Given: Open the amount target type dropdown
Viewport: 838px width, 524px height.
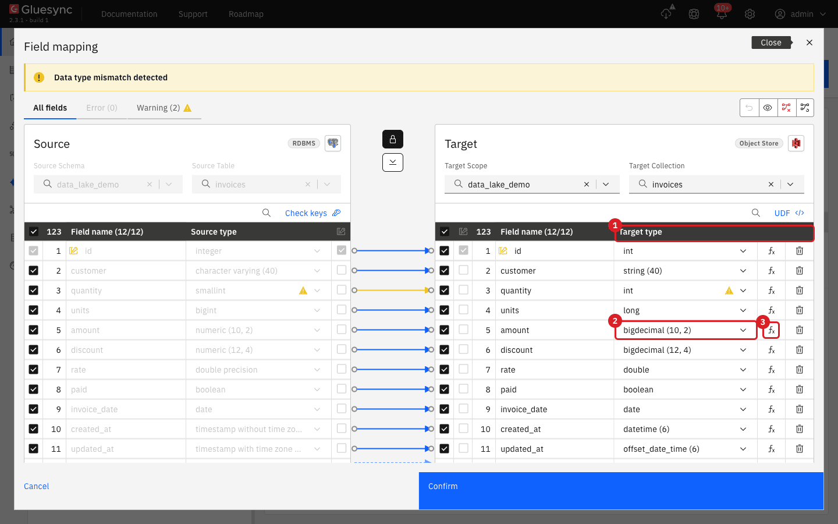Looking at the screenshot, I should coord(686,330).
